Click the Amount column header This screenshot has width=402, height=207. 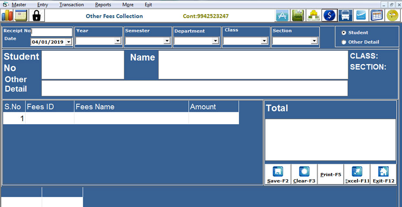(x=214, y=107)
